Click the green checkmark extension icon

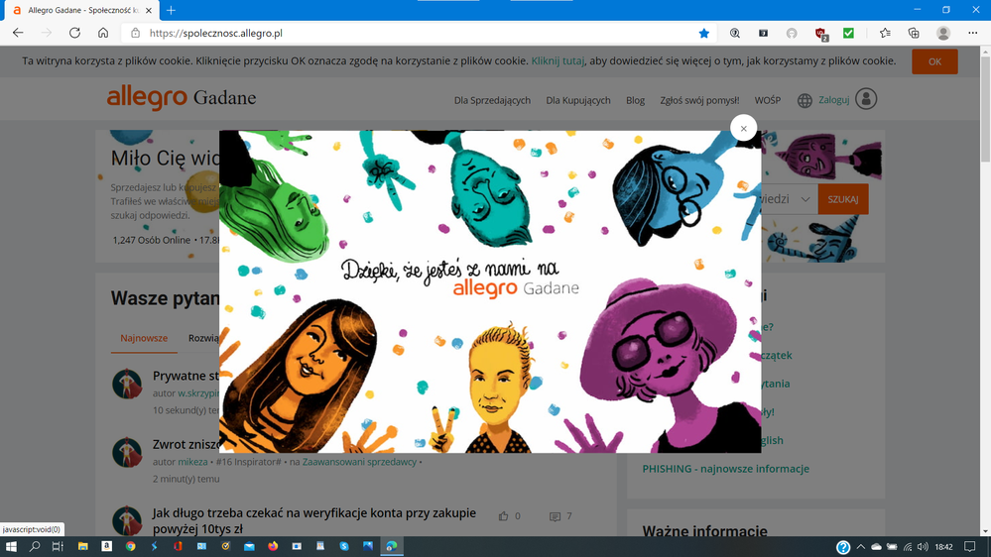pos(848,33)
